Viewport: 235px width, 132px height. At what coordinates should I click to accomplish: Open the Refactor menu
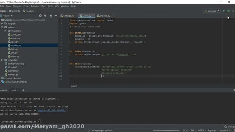tap(35, 6)
